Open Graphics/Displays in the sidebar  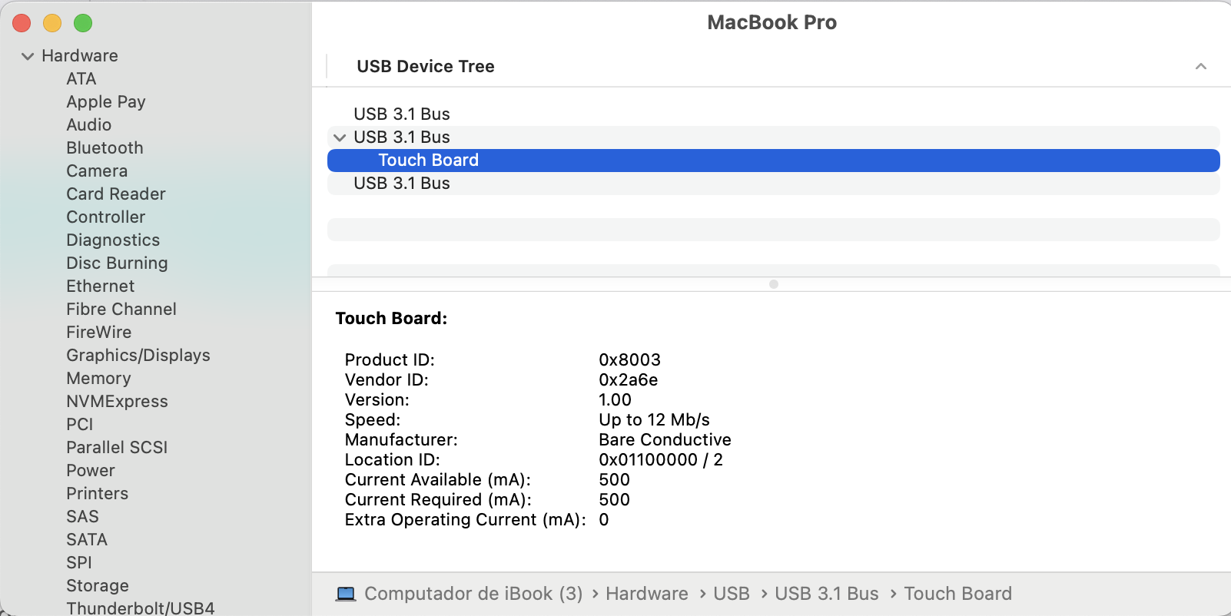click(138, 356)
